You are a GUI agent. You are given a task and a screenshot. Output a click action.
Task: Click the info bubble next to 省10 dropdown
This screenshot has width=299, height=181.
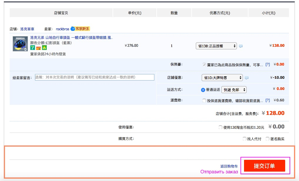(247, 78)
